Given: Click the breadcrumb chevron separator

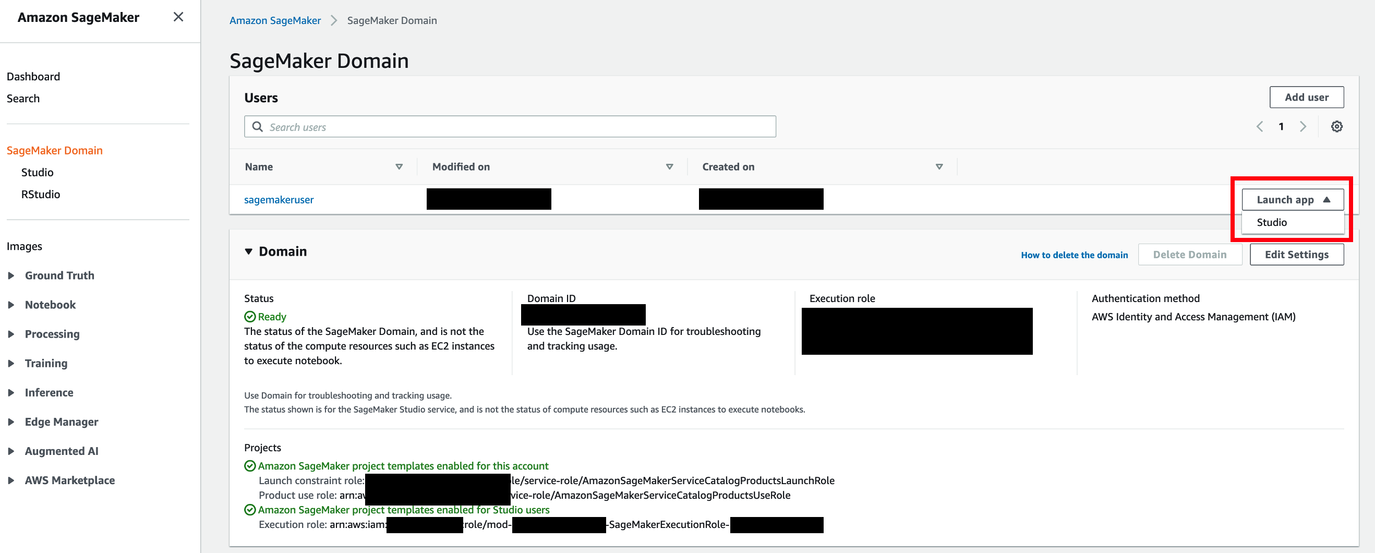Looking at the screenshot, I should 334,20.
